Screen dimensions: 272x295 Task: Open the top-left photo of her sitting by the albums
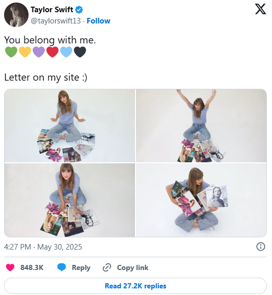69,126
